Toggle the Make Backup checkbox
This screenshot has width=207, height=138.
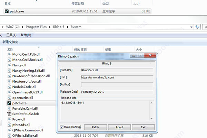coord(61,127)
